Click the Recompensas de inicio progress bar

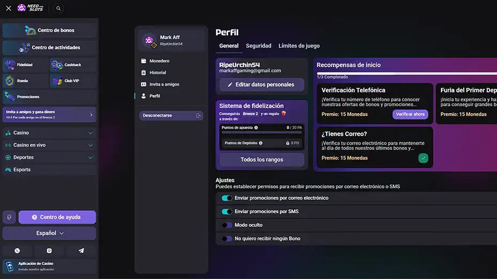click(406, 74)
